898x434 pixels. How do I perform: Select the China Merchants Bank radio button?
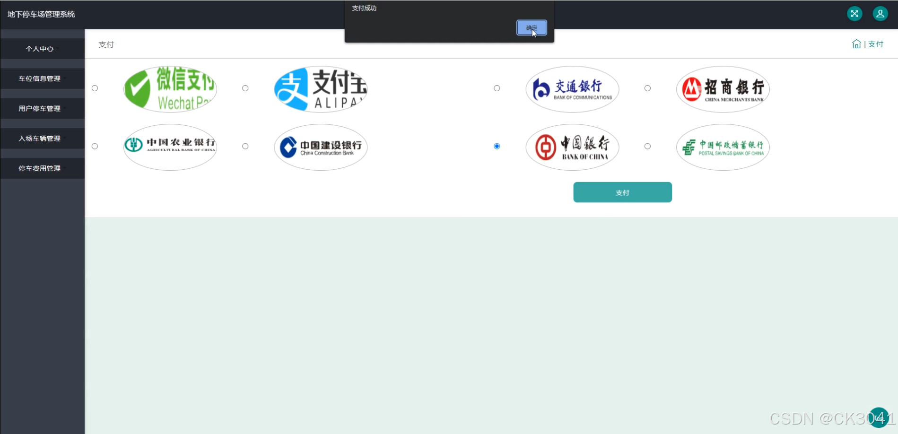[647, 88]
